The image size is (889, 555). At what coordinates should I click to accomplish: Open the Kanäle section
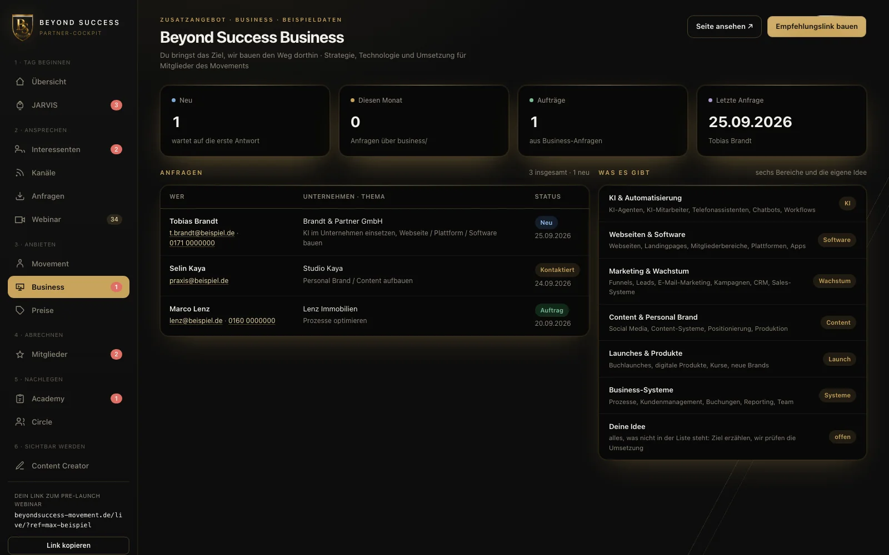point(68,173)
